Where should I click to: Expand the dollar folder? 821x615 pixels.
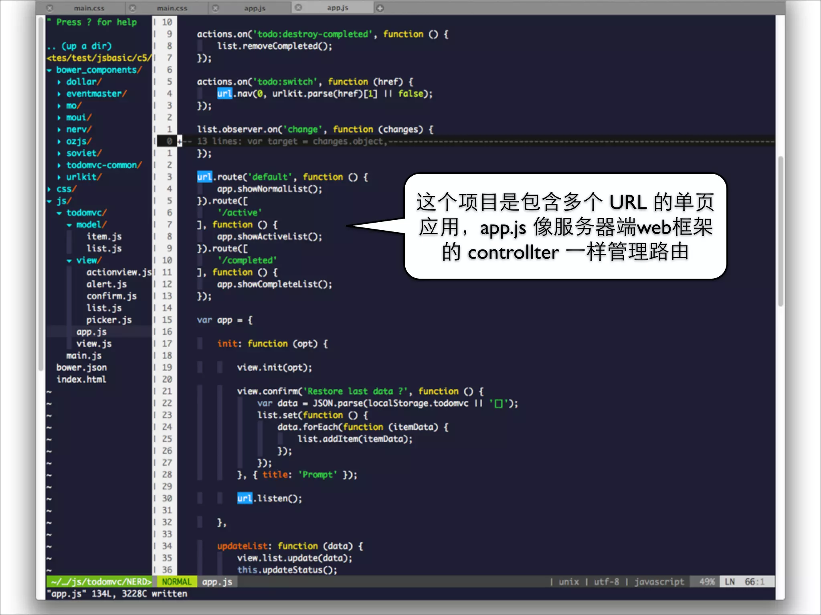[59, 82]
